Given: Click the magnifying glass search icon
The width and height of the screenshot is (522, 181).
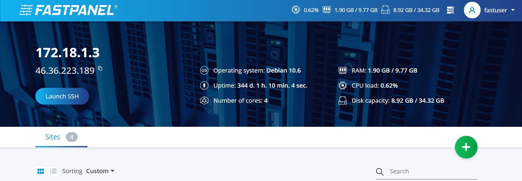Looking at the screenshot, I should (380, 172).
